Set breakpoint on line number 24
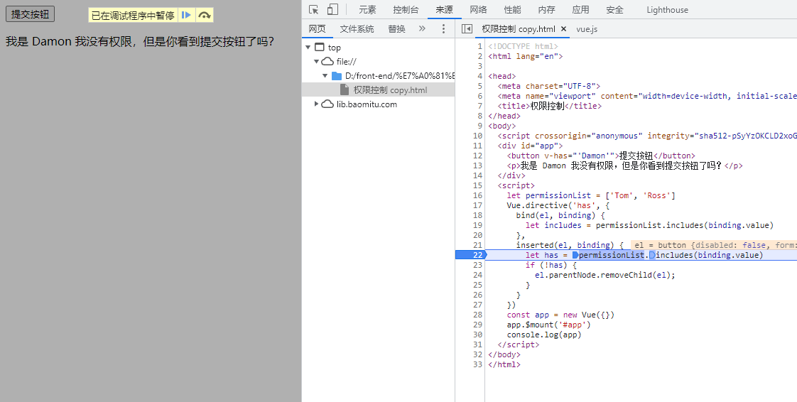The image size is (797, 402). point(477,275)
